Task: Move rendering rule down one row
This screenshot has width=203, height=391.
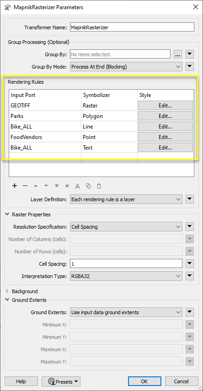Action: (x=46, y=186)
